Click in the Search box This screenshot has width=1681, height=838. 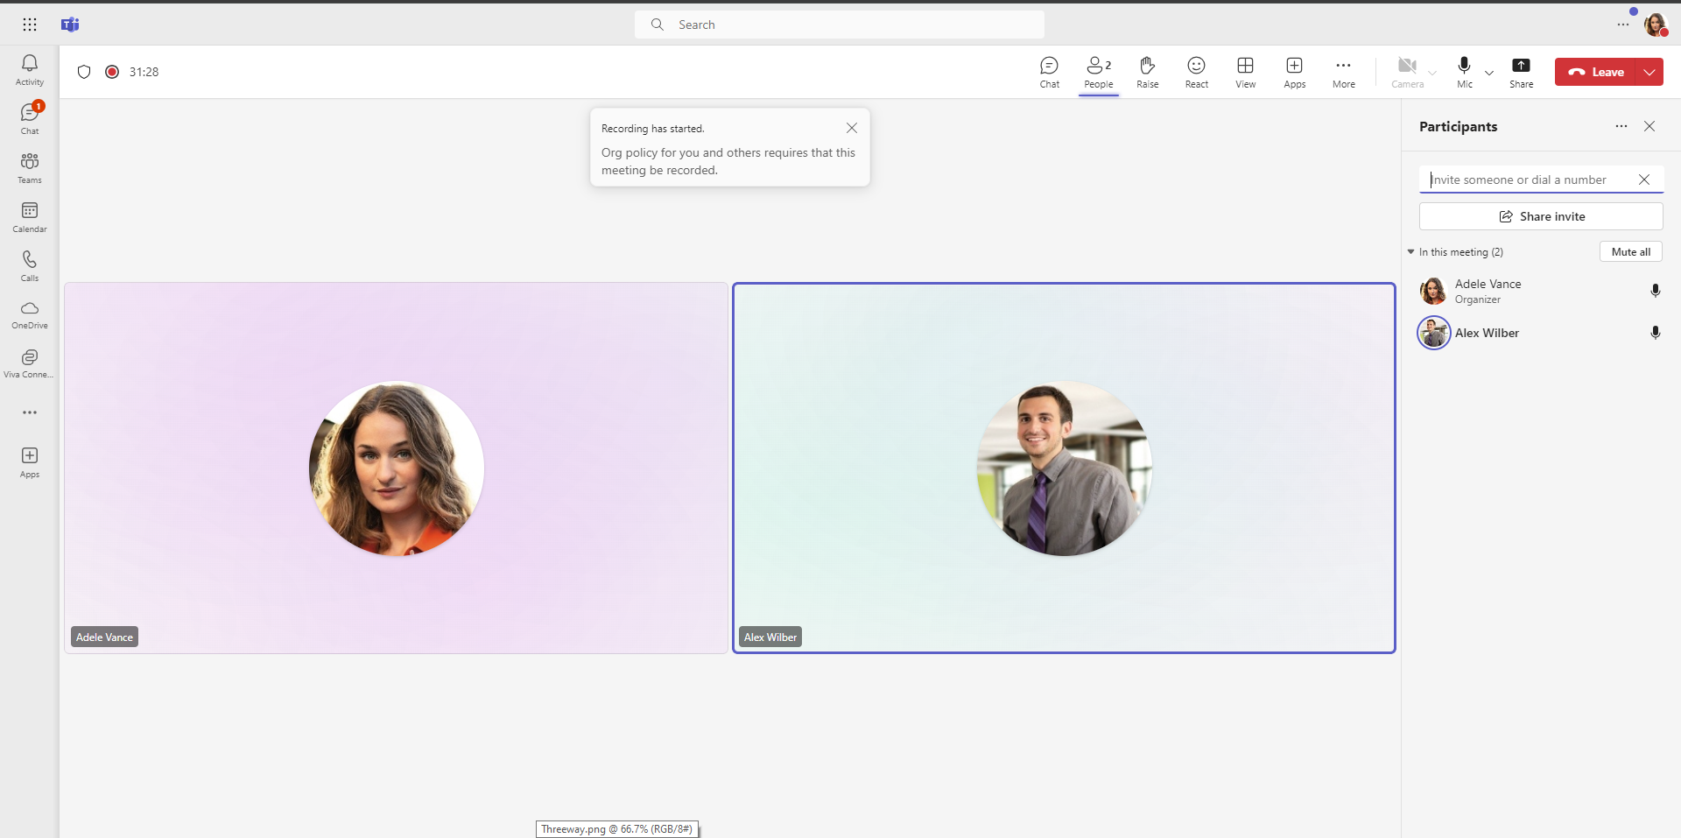click(x=840, y=25)
